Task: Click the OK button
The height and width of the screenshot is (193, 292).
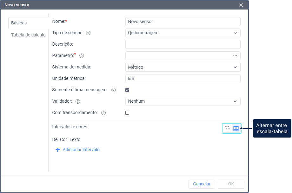Action: pos(231,184)
